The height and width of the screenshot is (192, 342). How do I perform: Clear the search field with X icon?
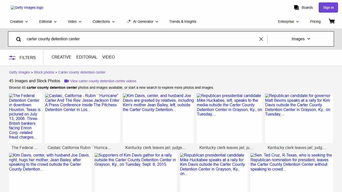point(261,39)
